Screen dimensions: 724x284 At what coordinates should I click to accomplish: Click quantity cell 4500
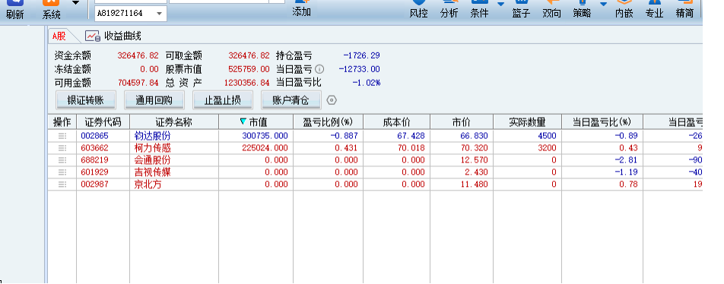(x=547, y=136)
